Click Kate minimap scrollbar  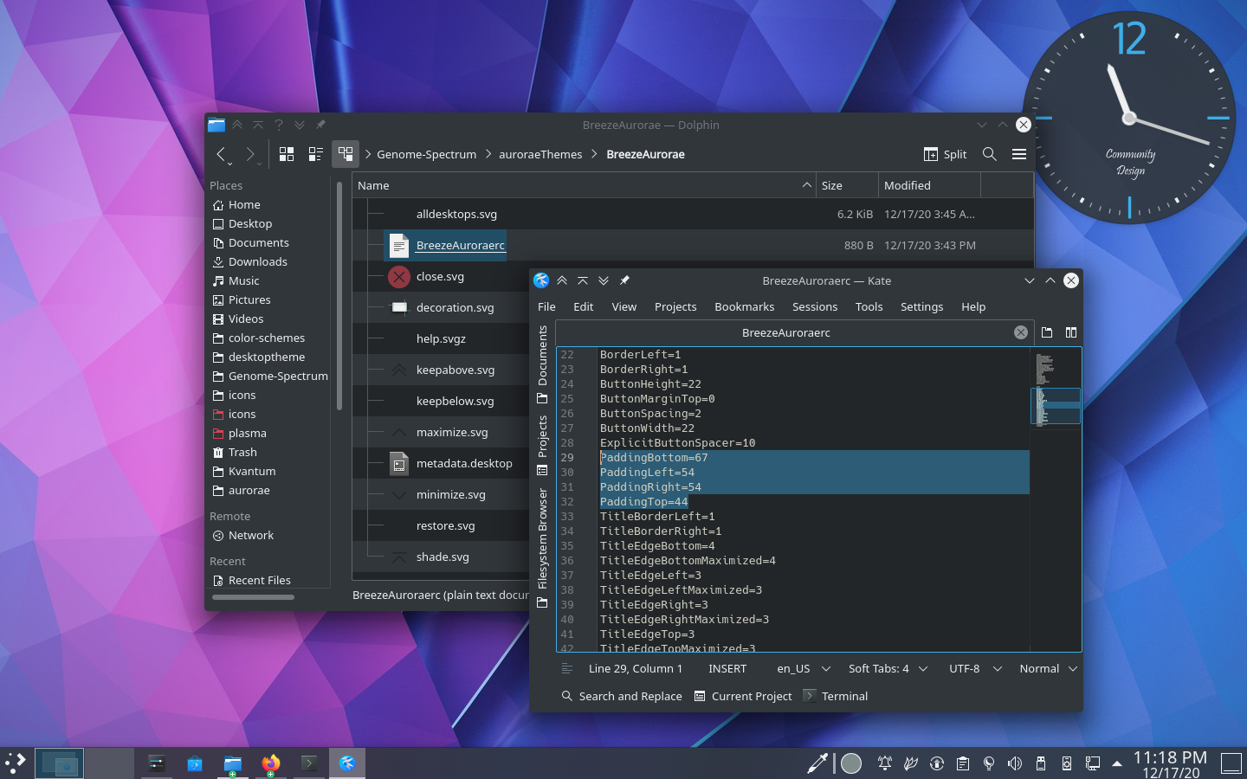click(1056, 499)
